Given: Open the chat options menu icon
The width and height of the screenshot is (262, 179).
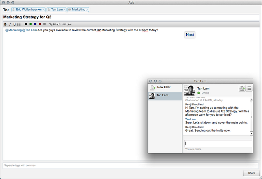Looking at the screenshot, I should (249, 88).
